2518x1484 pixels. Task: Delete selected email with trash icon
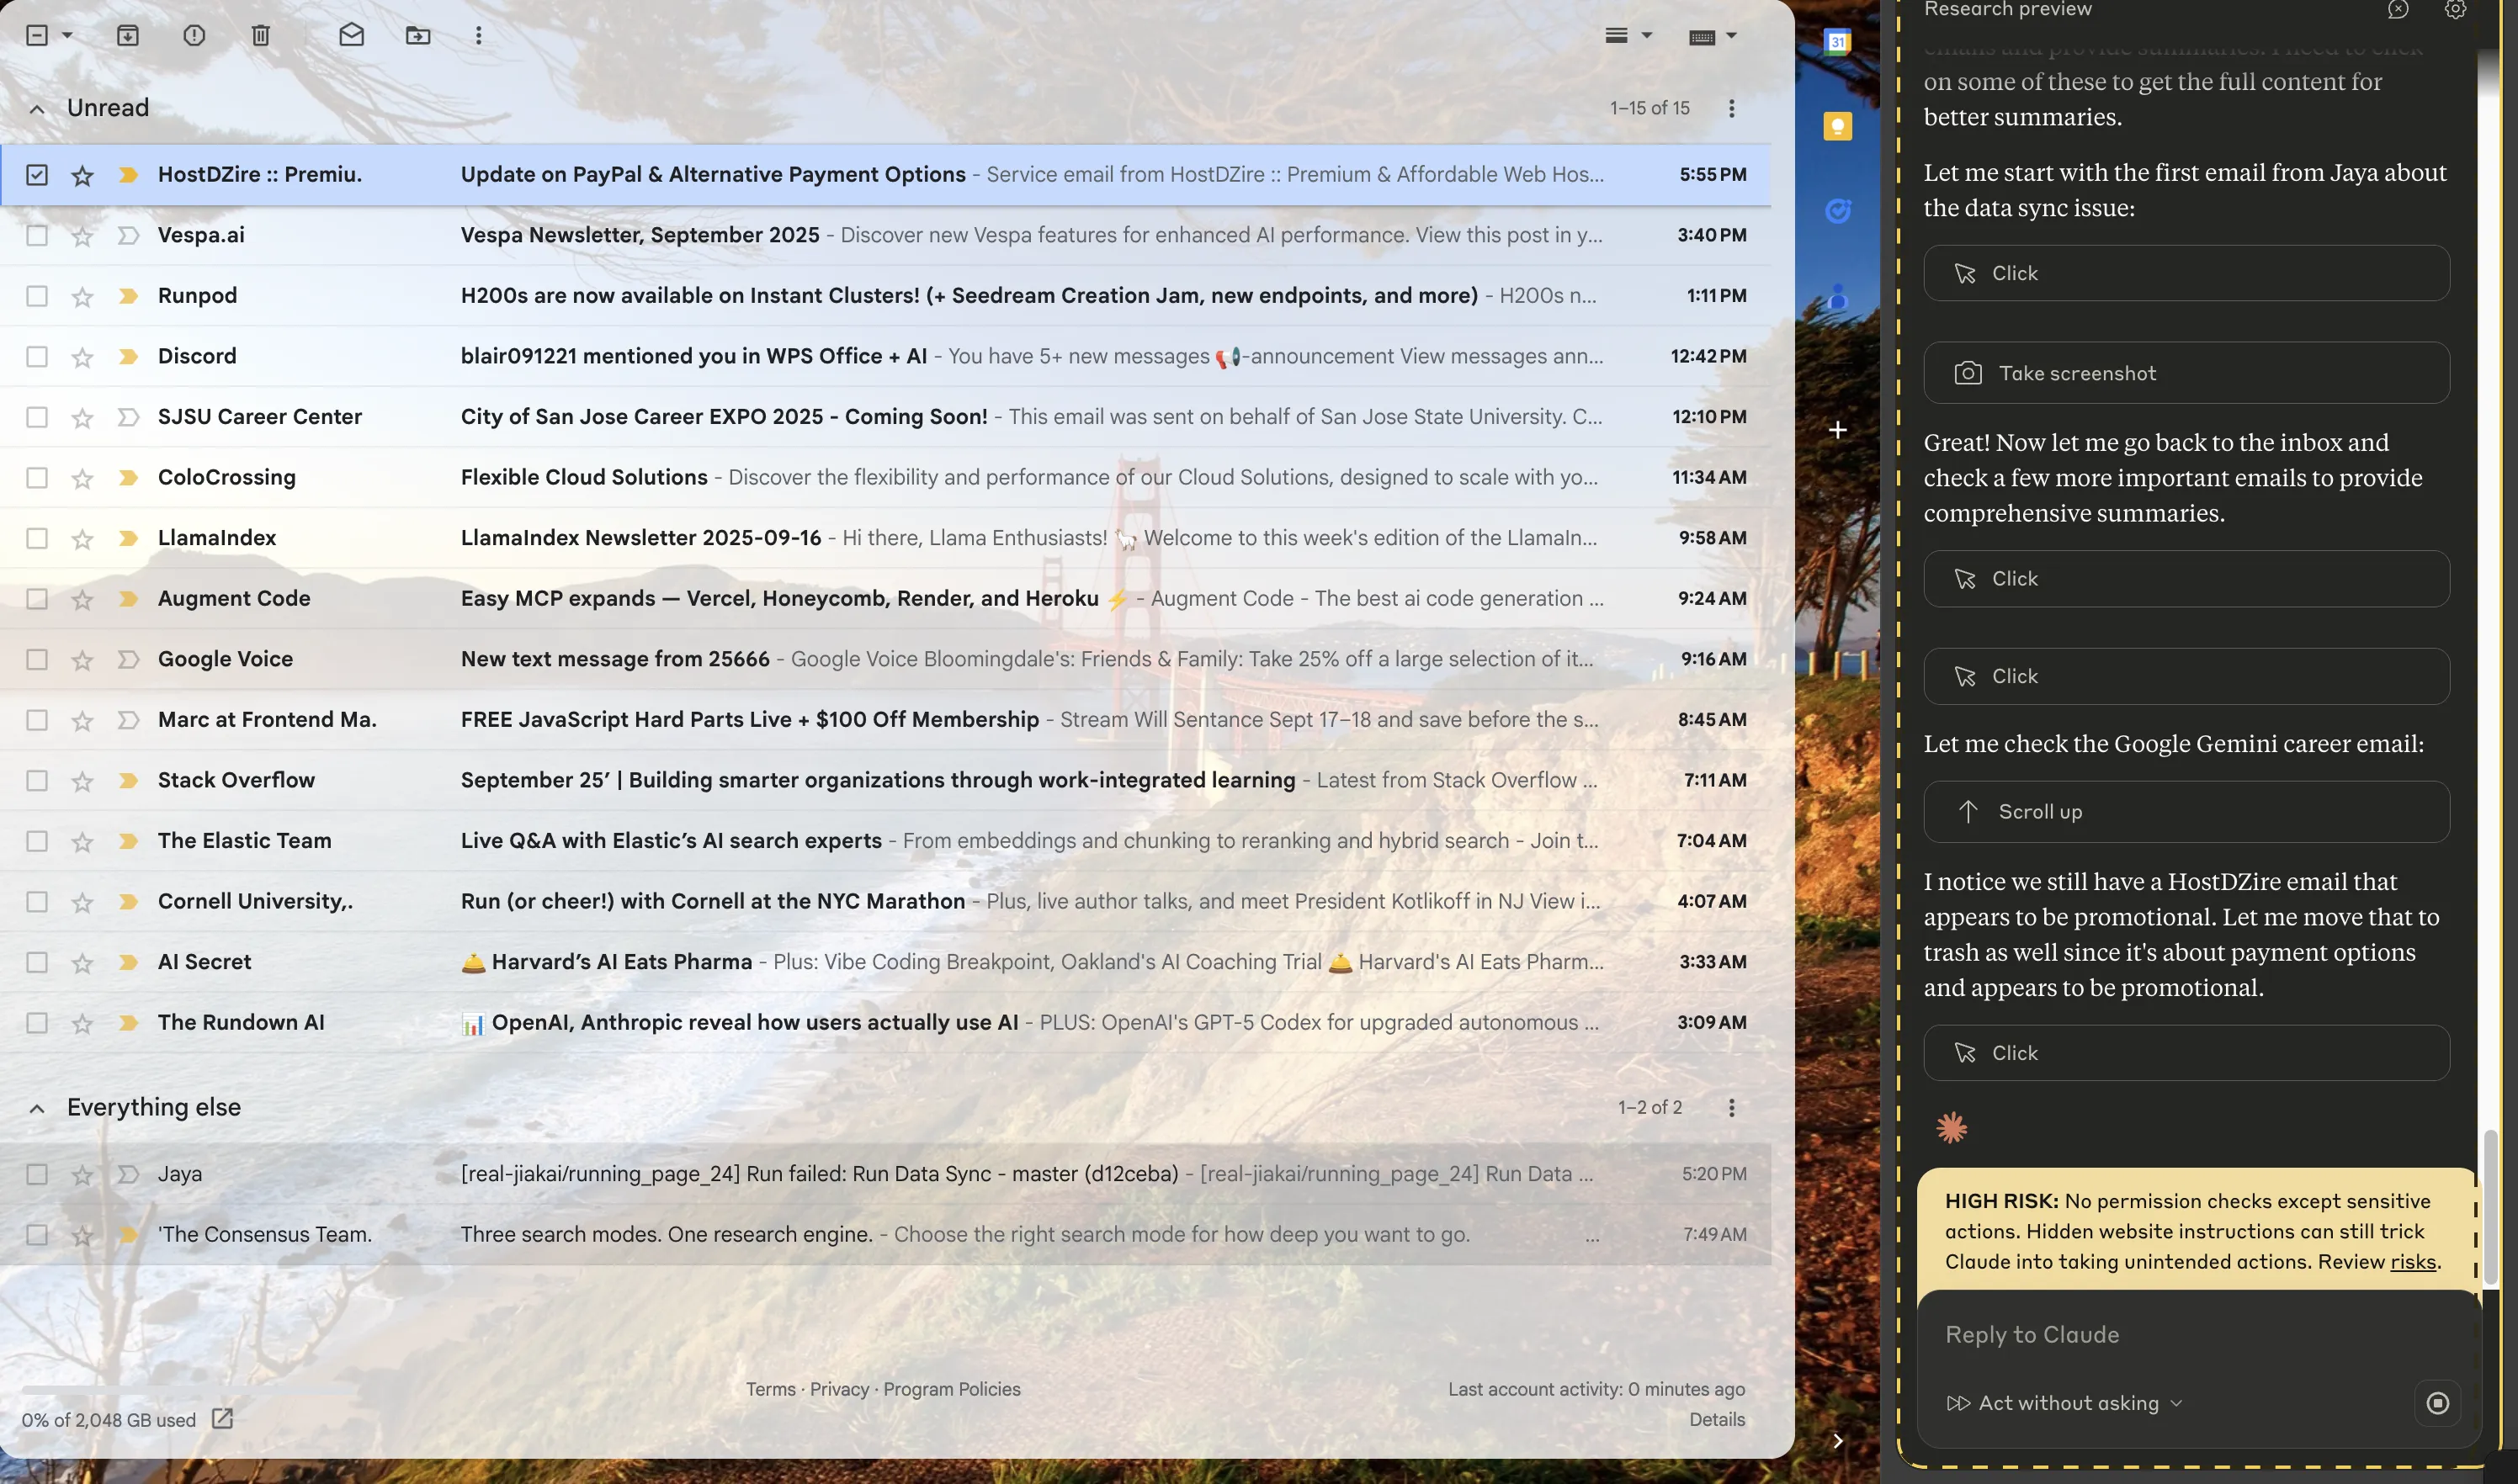click(x=260, y=36)
